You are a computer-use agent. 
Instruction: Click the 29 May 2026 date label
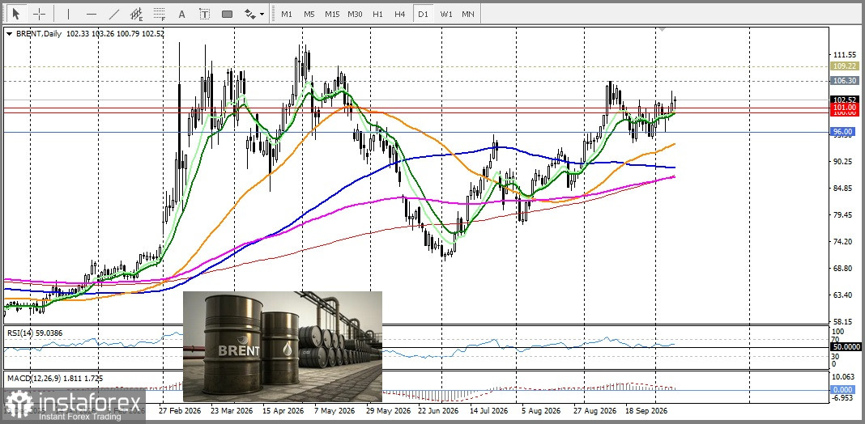388,411
